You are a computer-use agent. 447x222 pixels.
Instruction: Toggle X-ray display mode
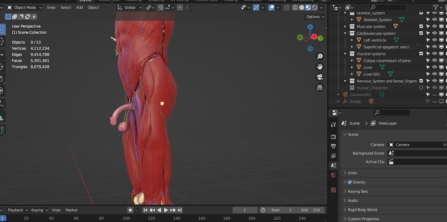pyautogui.click(x=286, y=7)
